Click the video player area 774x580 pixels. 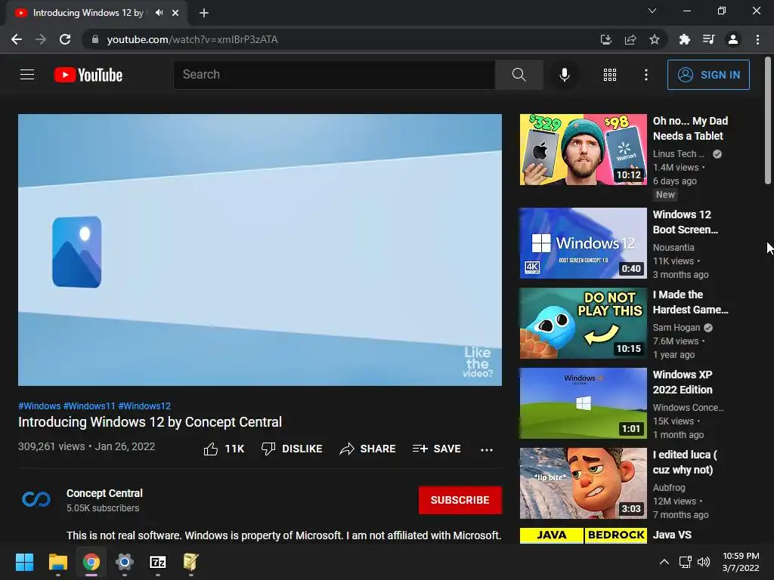click(x=260, y=250)
